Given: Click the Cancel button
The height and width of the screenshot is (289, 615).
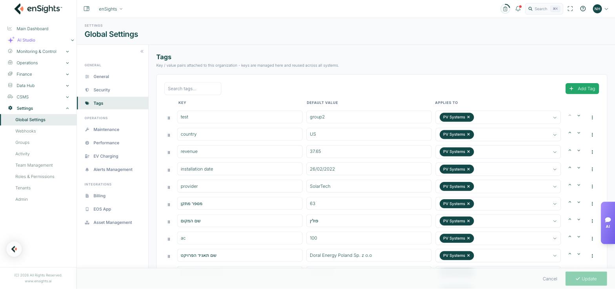Looking at the screenshot, I should click(550, 279).
